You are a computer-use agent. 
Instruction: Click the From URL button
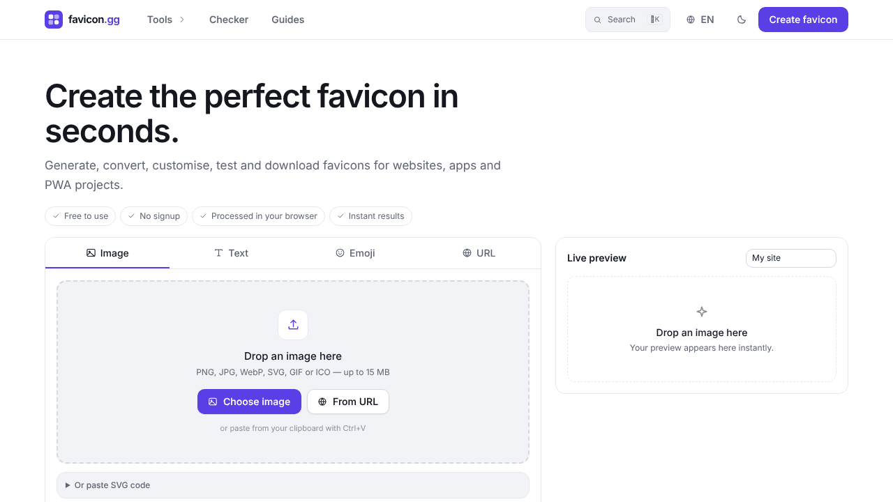click(348, 402)
